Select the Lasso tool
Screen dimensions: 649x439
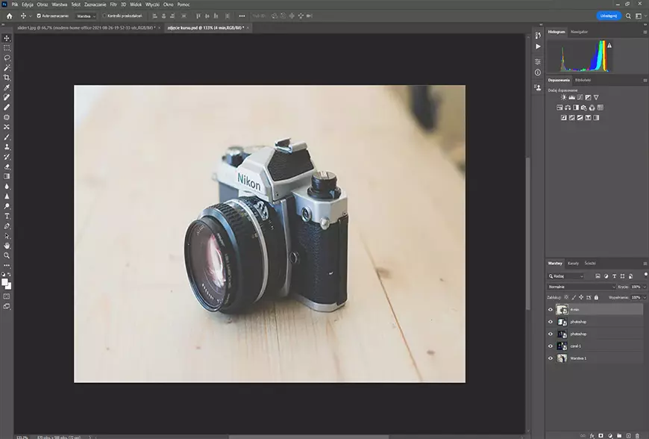tap(7, 58)
